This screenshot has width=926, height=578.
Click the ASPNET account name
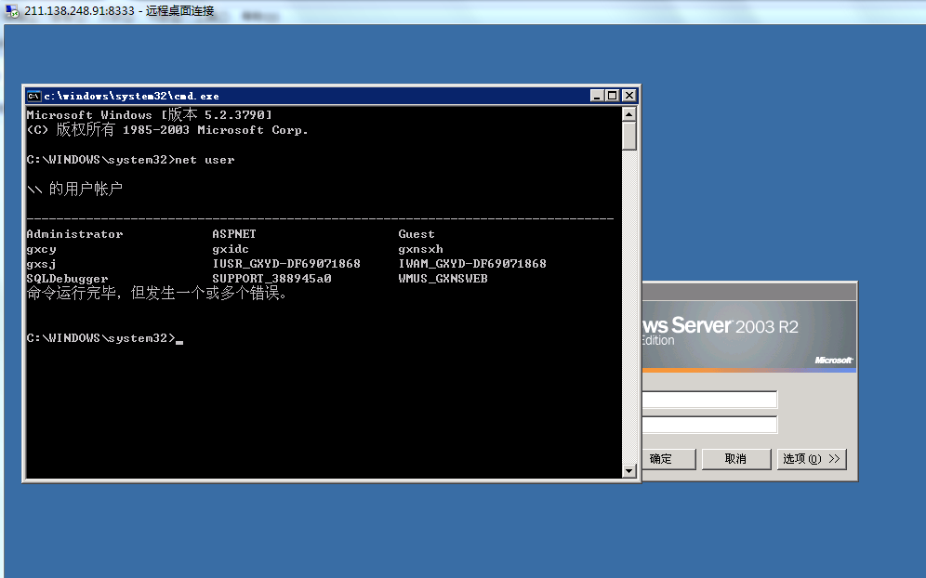coord(234,234)
